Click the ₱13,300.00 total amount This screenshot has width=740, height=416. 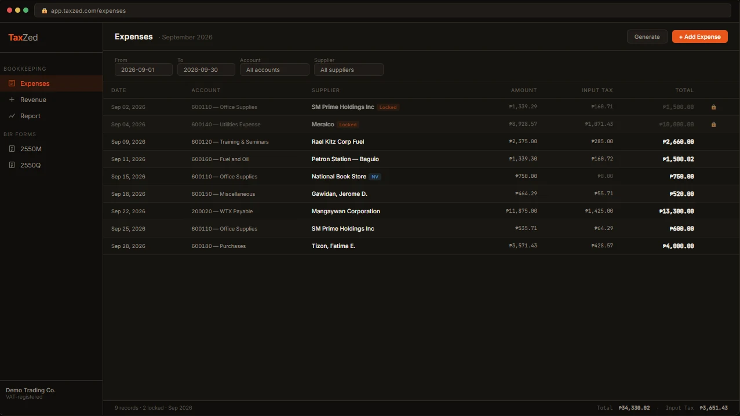point(677,211)
